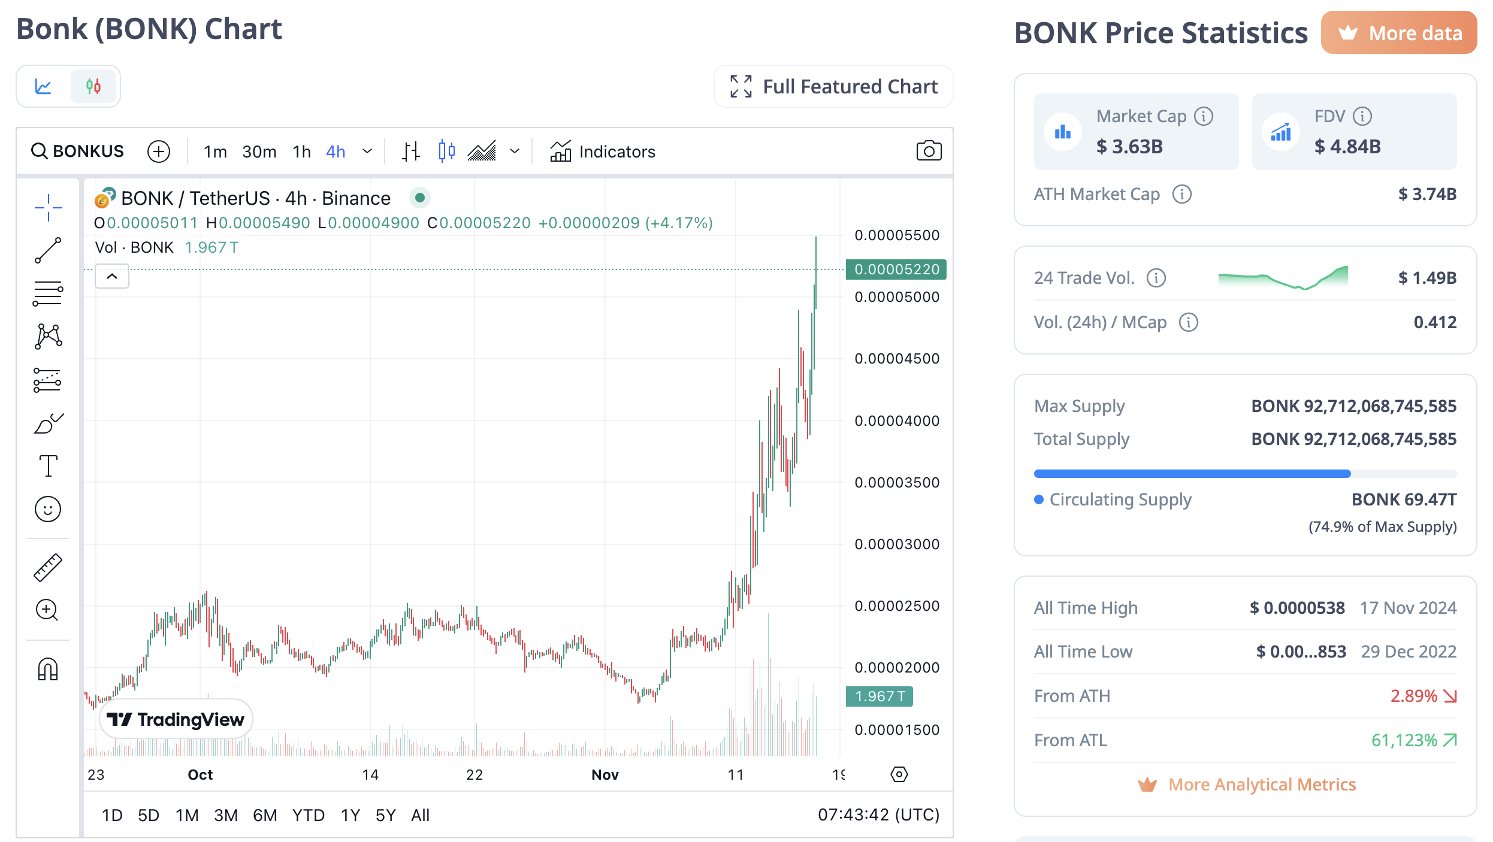Add a symbol to compare with plus icon
This screenshot has height=842, width=1493.
pos(159,152)
